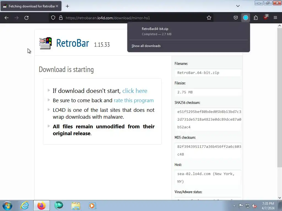Select the Firefox taskbar icon

click(41, 206)
